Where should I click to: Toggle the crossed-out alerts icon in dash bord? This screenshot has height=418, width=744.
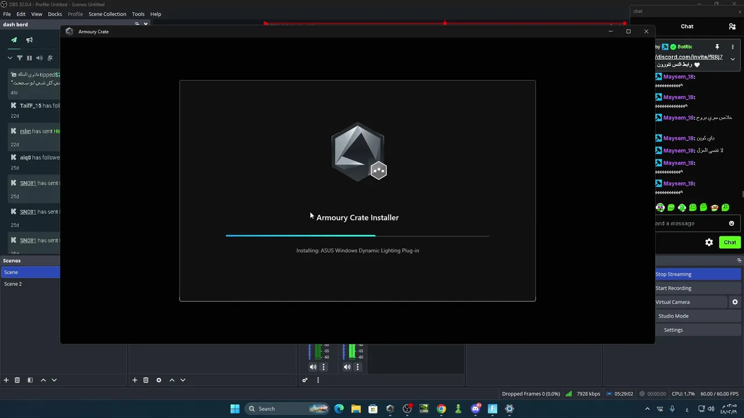(50, 58)
